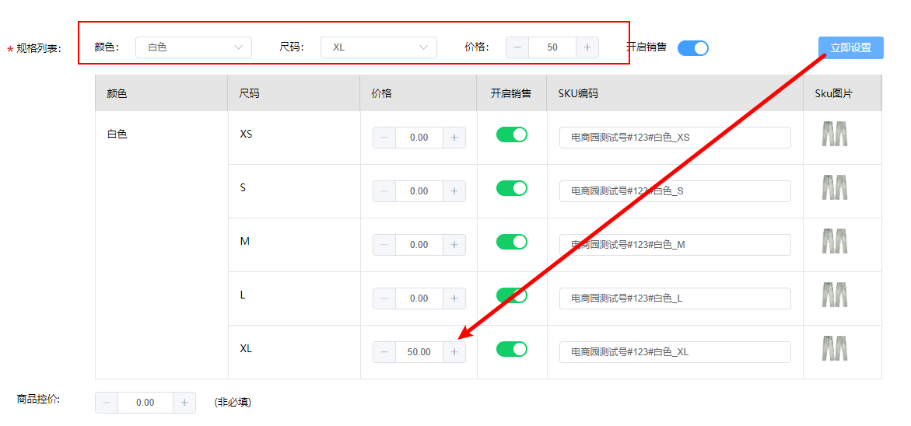
Task: Edit SKU code 白色_XS field
Action: (x=675, y=138)
